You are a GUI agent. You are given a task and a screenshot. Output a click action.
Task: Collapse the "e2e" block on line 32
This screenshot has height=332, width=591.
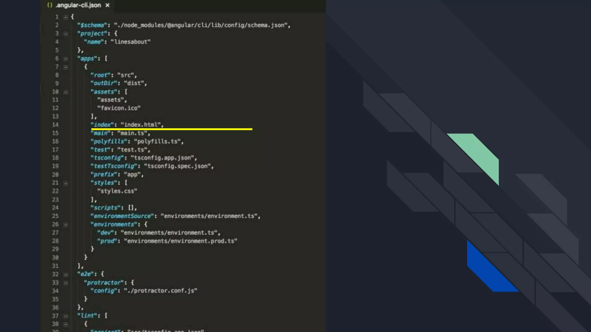pos(66,274)
